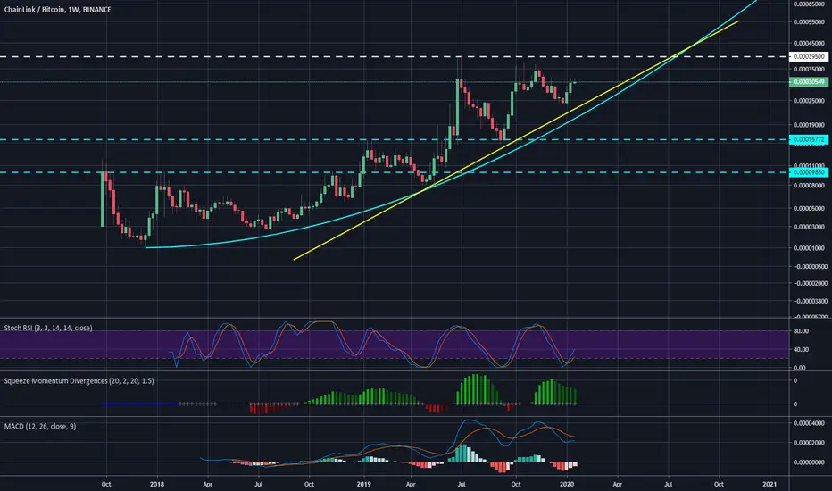832x491 pixels.
Task: Click the 0.00002000 MACD scale value
Action: (809, 443)
